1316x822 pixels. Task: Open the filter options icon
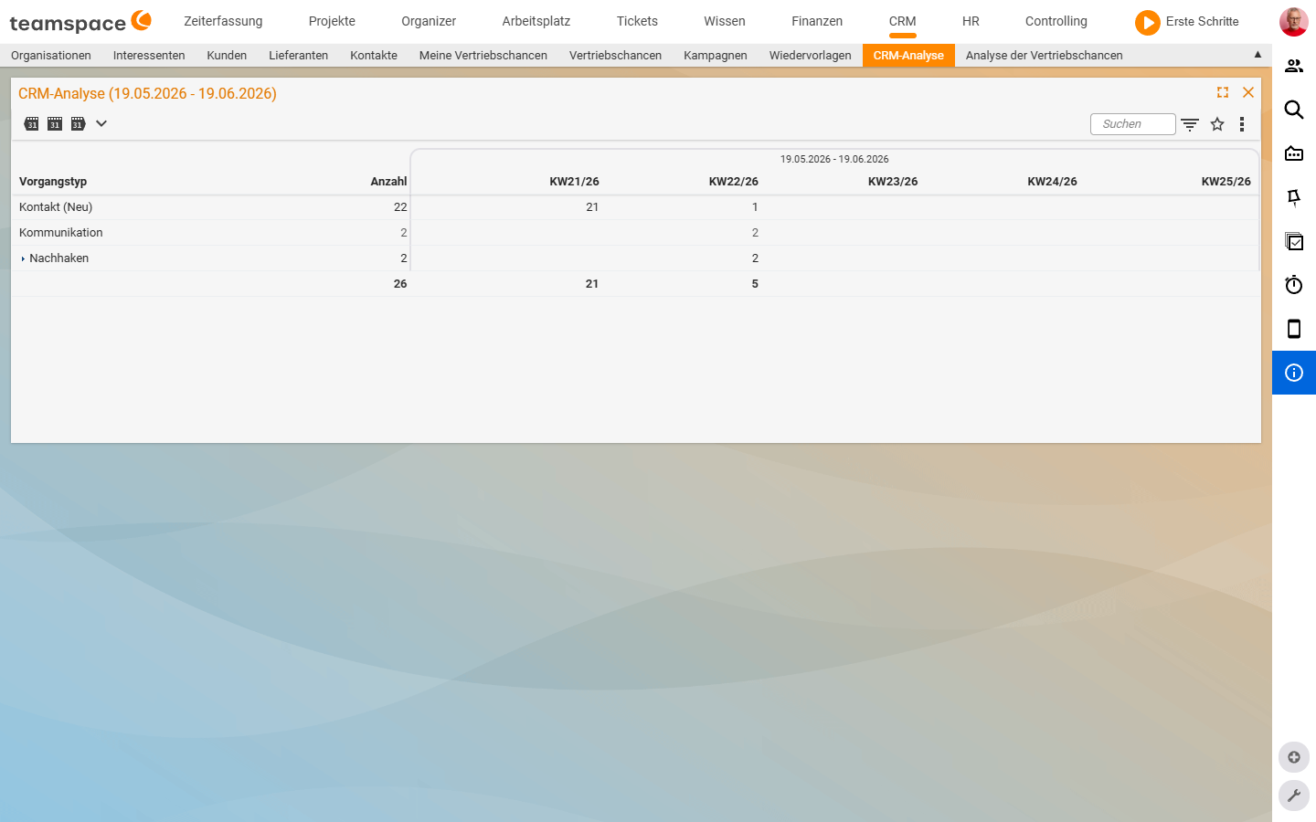(x=1190, y=124)
